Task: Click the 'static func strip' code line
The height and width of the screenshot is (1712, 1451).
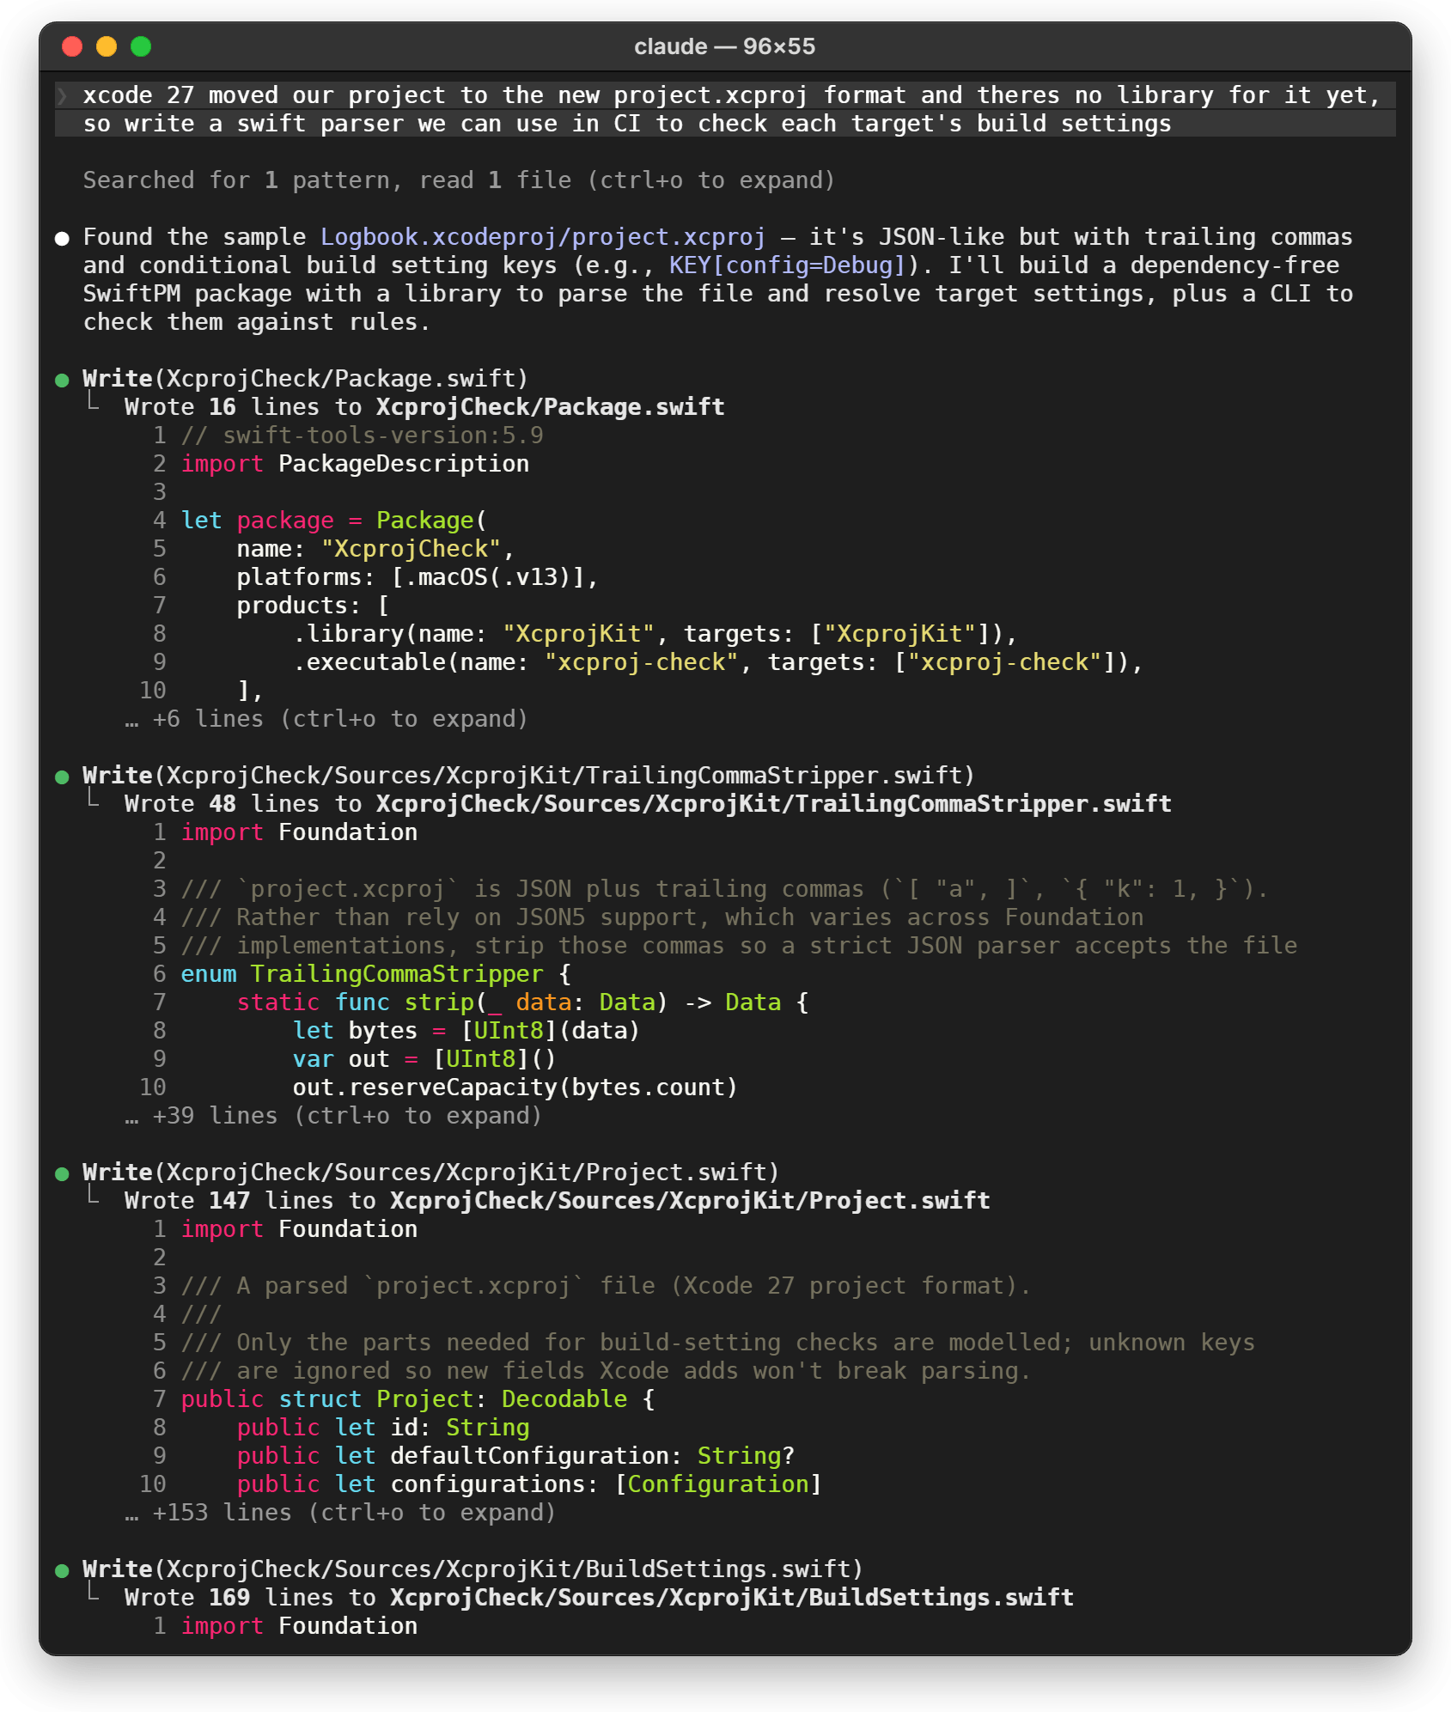Action: click(522, 1002)
